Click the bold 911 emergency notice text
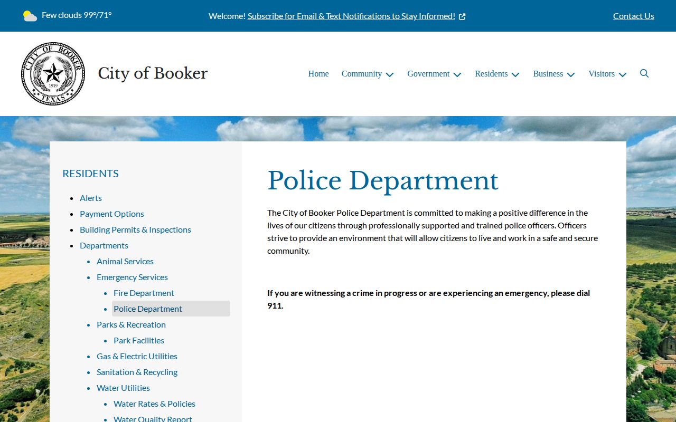This screenshot has width=676, height=422. tap(428, 299)
